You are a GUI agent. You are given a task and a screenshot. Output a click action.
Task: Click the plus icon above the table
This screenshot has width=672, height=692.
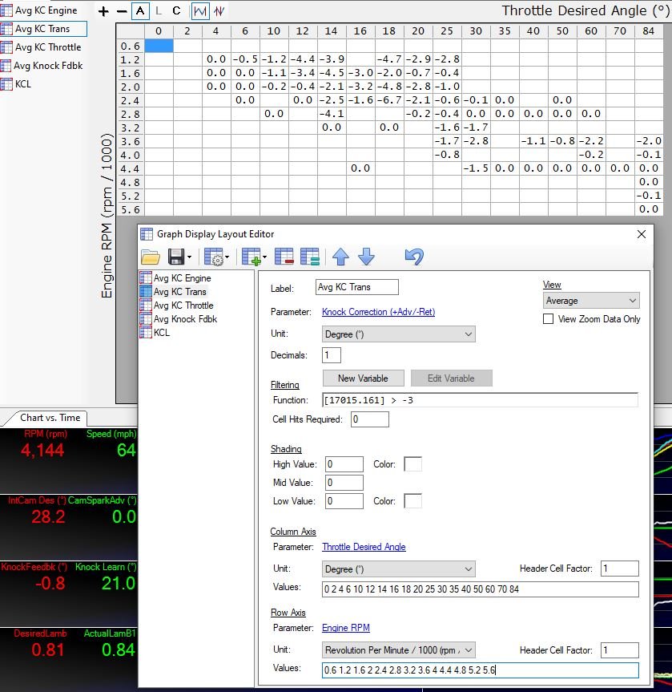(103, 11)
